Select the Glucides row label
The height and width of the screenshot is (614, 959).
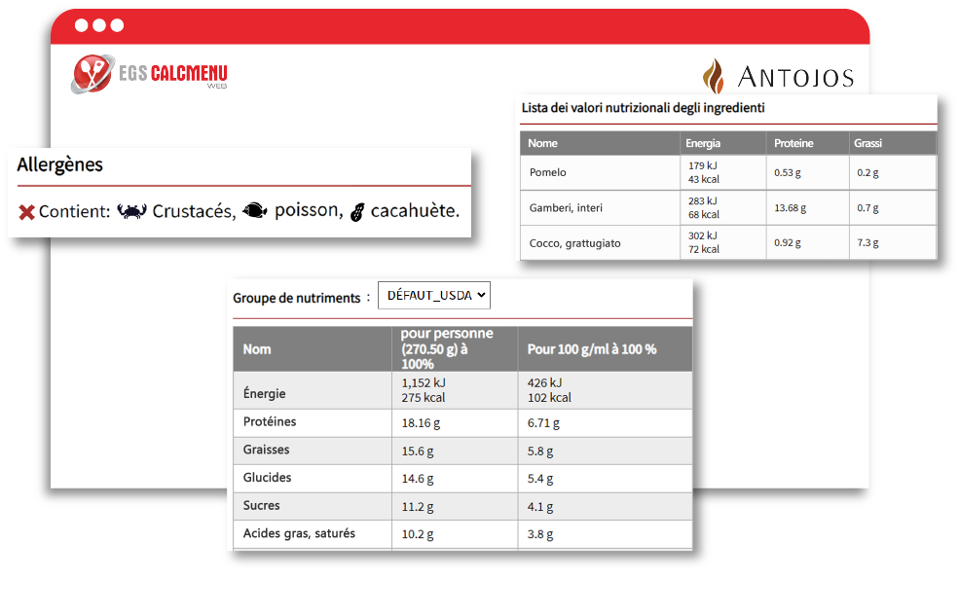(268, 478)
